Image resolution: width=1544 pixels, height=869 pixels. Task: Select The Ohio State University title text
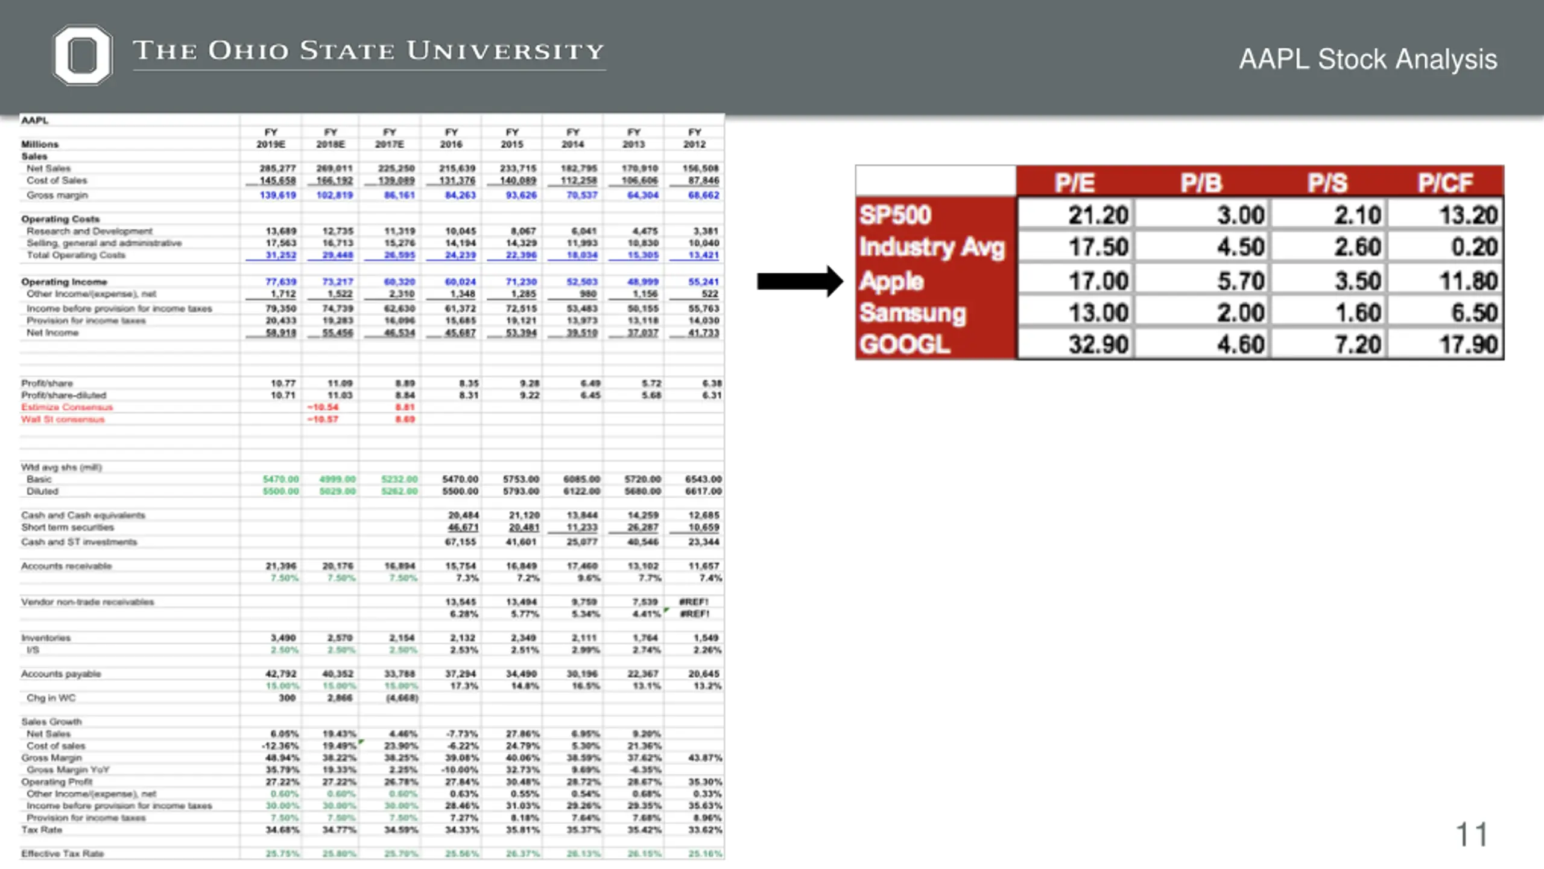(369, 51)
